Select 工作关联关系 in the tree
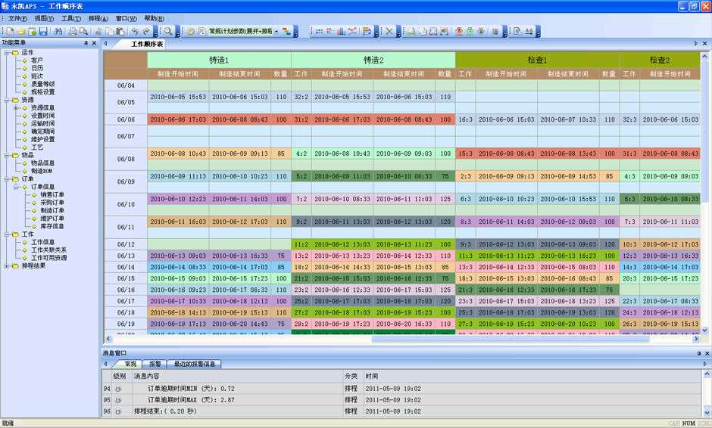 [48, 250]
